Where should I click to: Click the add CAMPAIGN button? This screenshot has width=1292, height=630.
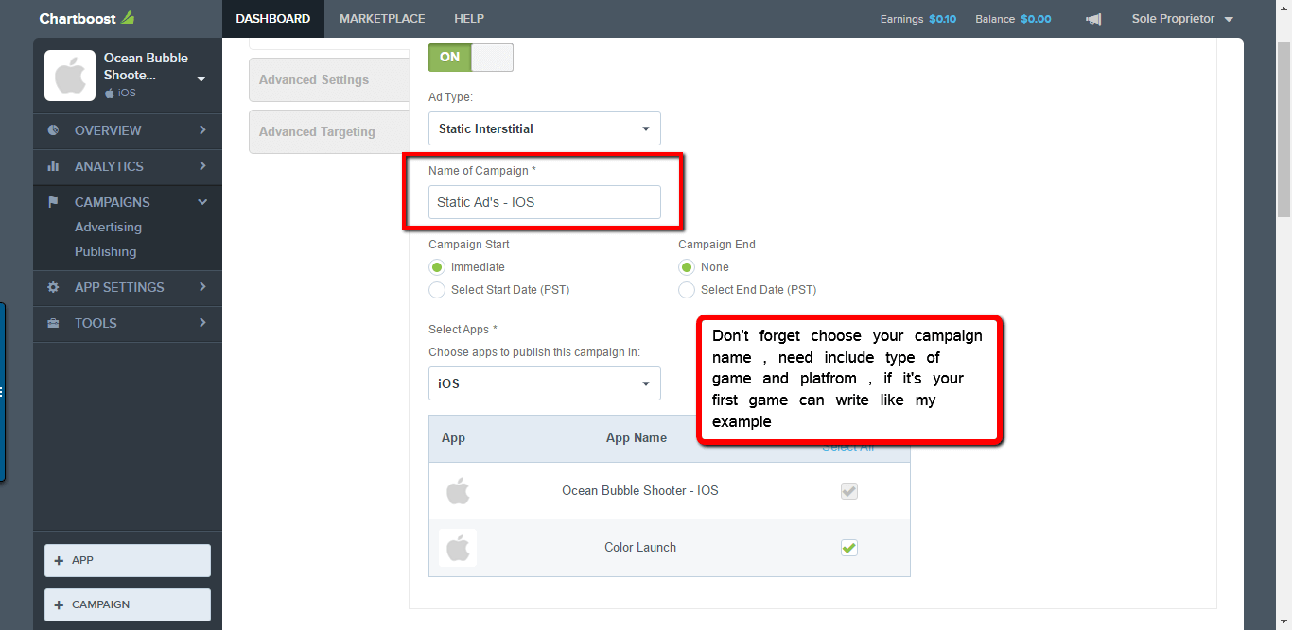[x=128, y=604]
